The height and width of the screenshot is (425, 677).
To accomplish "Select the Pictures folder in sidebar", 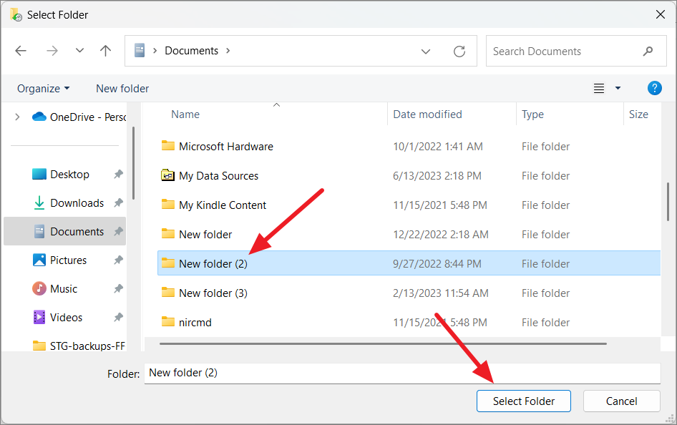I will pos(68,260).
